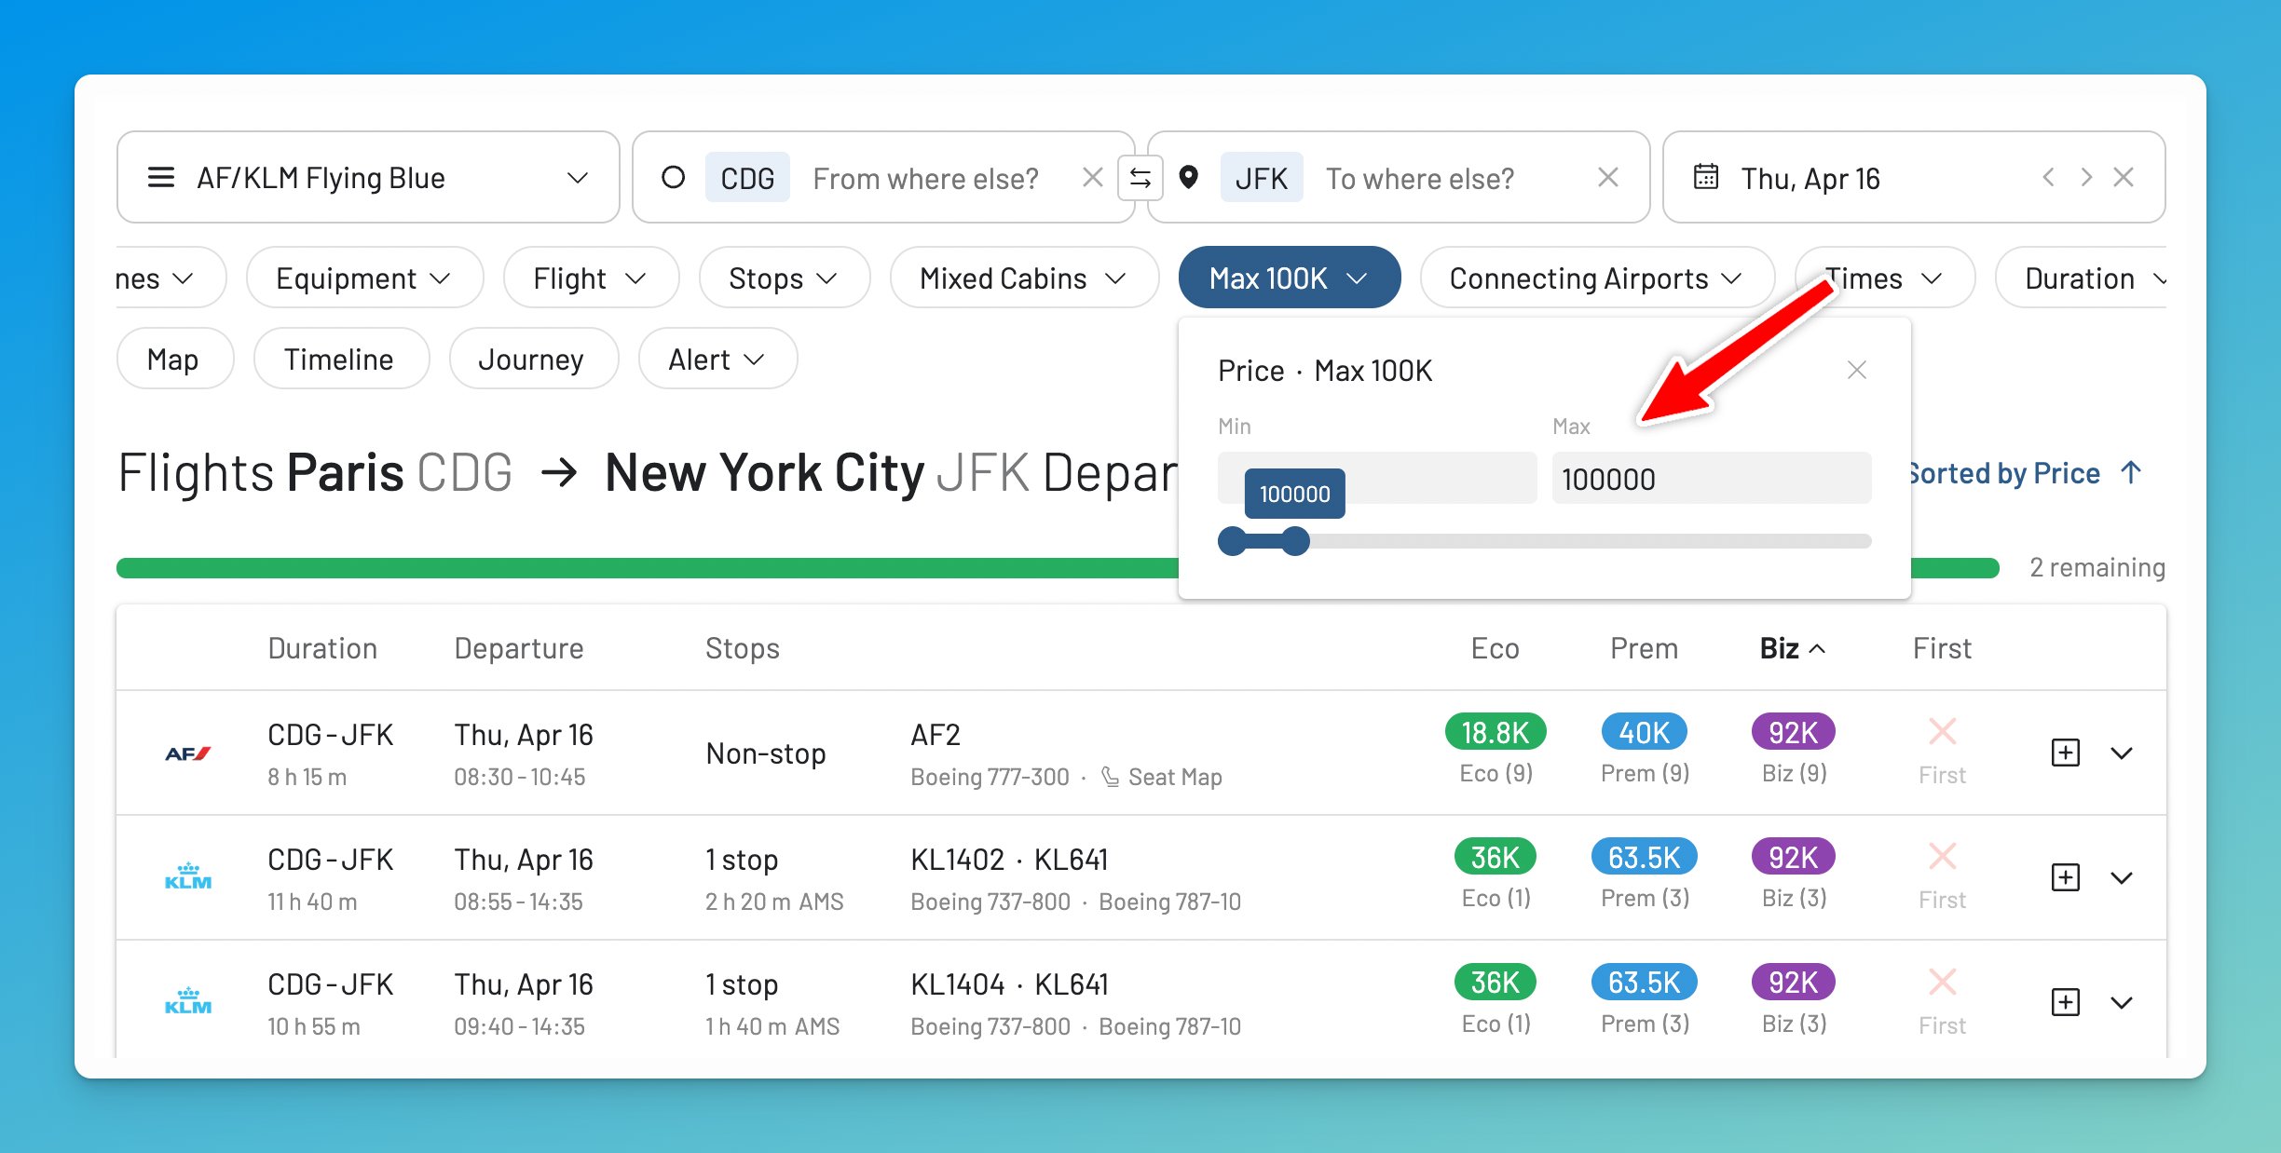Image resolution: width=2281 pixels, height=1153 pixels.
Task: Clear the CDG origin with the X
Action: point(1091,177)
